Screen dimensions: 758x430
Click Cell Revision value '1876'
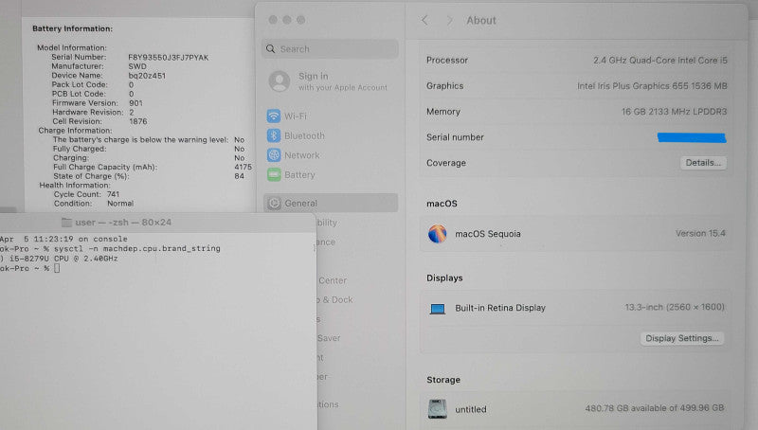pos(138,121)
